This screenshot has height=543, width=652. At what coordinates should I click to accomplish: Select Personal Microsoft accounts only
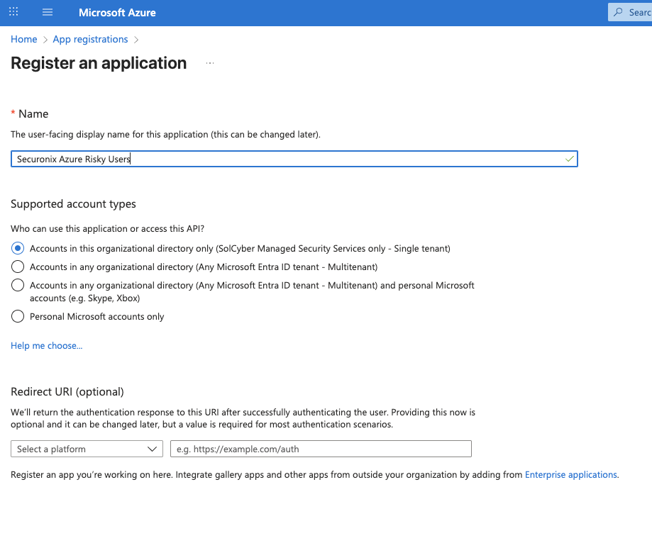(18, 317)
